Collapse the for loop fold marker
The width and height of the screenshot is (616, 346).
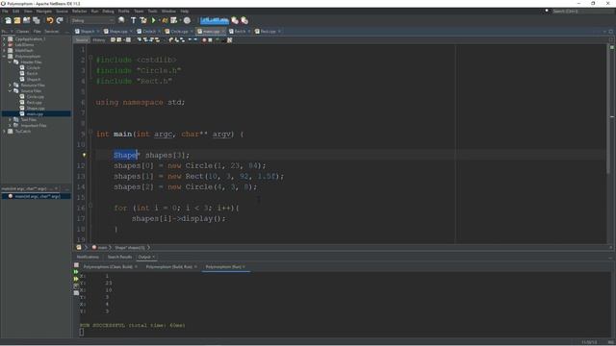tap(90, 205)
